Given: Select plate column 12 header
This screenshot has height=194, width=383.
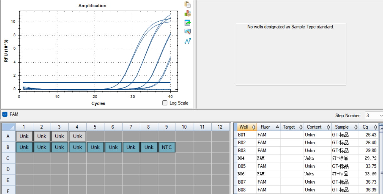Looking at the screenshot, I should 220,127.
